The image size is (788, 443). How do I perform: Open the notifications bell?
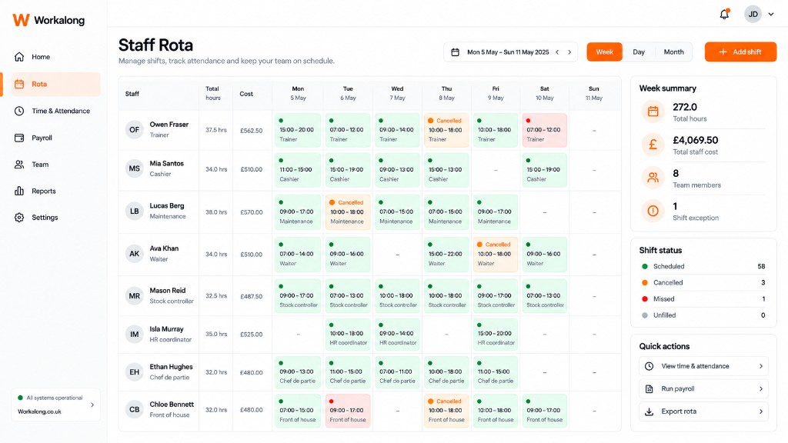(724, 14)
